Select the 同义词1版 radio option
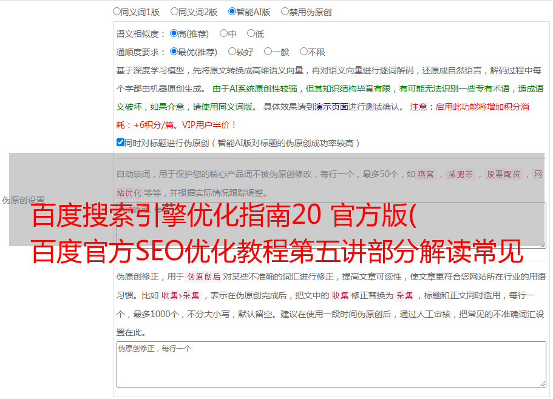Image resolution: width=553 pixels, height=399 pixels. (117, 12)
